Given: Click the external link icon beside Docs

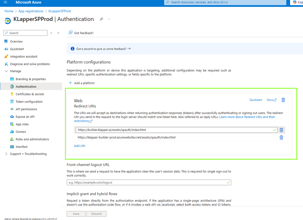Looking at the screenshot, I should pos(275,100).
